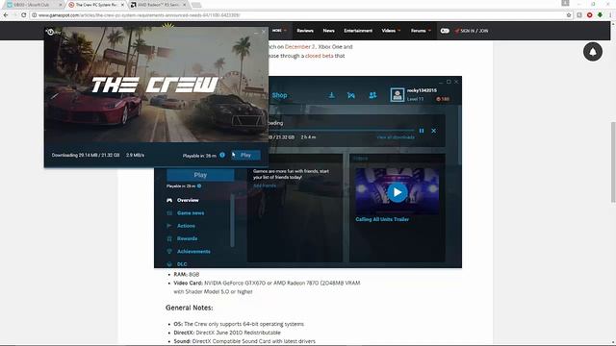Screen dimensions: 616x346
Task: Open a new browser tab
Action: click(196, 5)
